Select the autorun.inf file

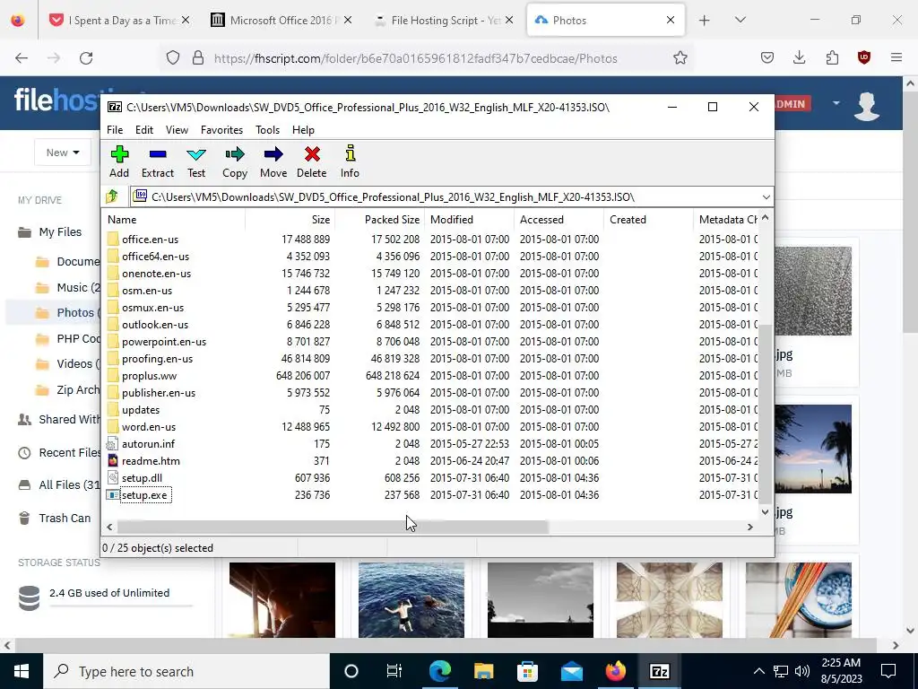pyautogui.click(x=148, y=444)
